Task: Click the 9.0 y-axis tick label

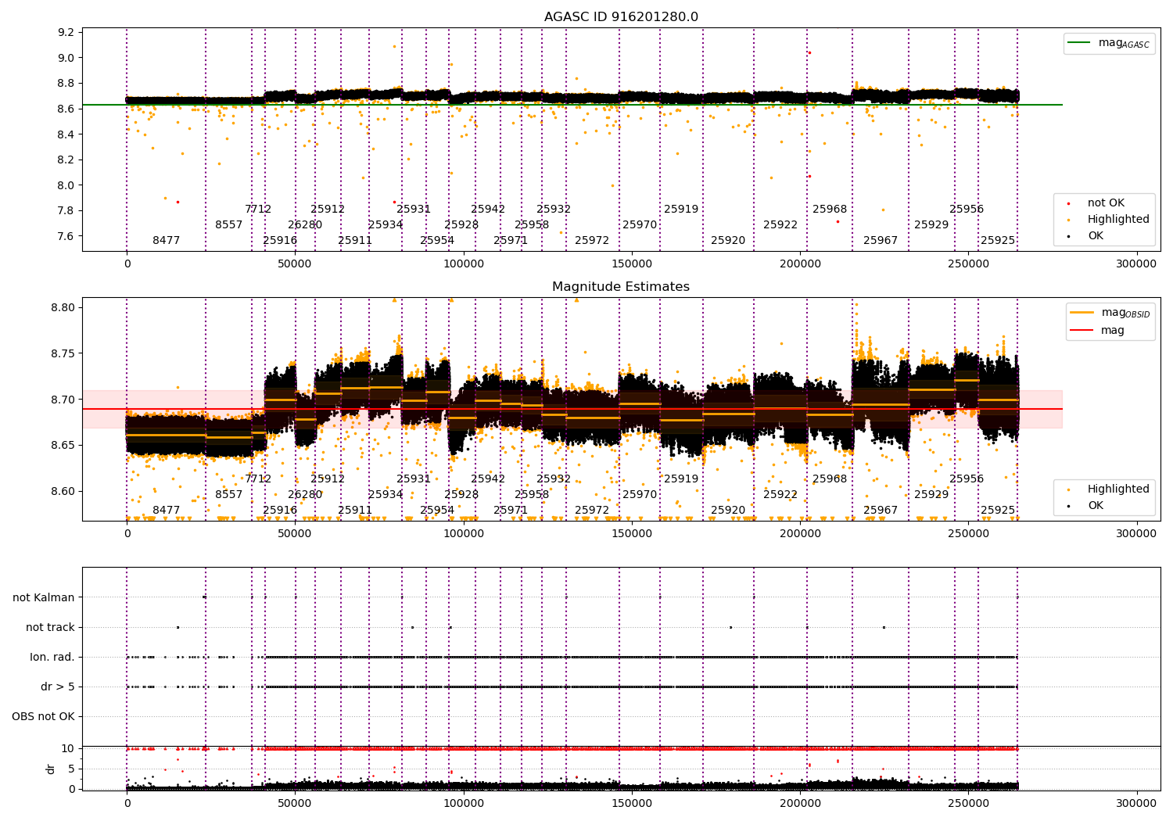Action: click(x=66, y=58)
